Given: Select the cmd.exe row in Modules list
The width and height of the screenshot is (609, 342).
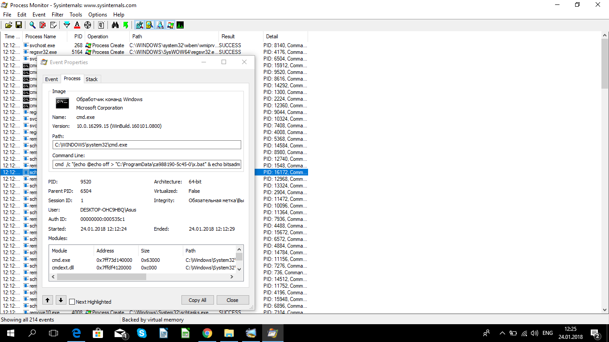Looking at the screenshot, I should tap(143, 260).
